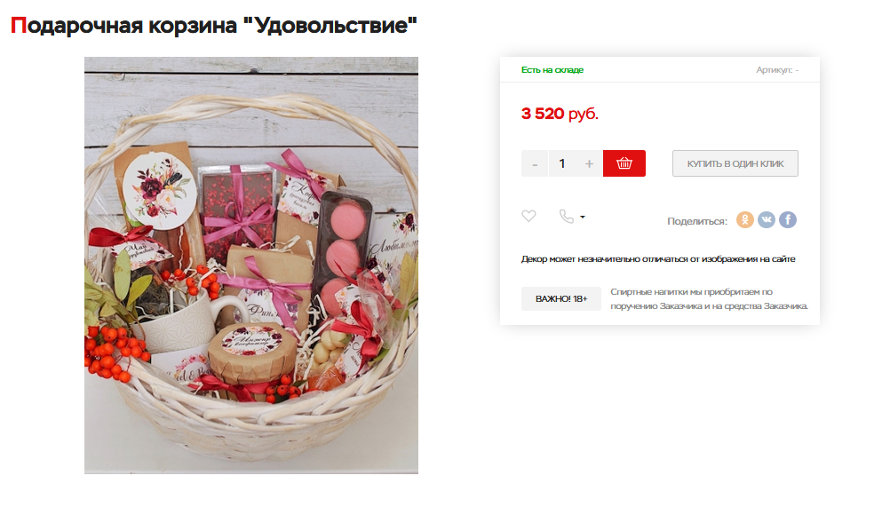
Task: Click the "Купить в один клик" button
Action: click(735, 163)
